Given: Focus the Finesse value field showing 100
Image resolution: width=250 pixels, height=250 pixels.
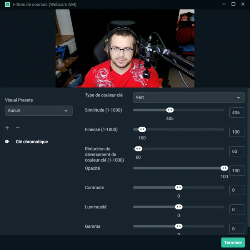Looking at the screenshot, I should point(237,132).
